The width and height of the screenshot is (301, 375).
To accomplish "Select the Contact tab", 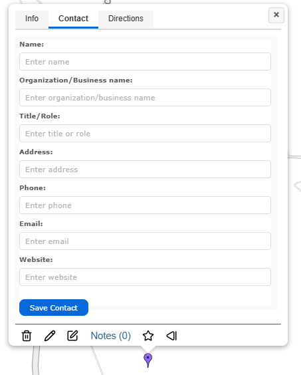I will (73, 19).
